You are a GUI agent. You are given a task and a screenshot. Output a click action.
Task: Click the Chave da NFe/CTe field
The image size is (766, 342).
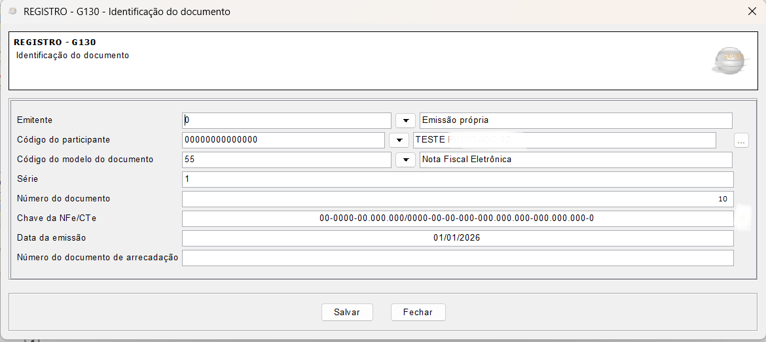(x=458, y=218)
